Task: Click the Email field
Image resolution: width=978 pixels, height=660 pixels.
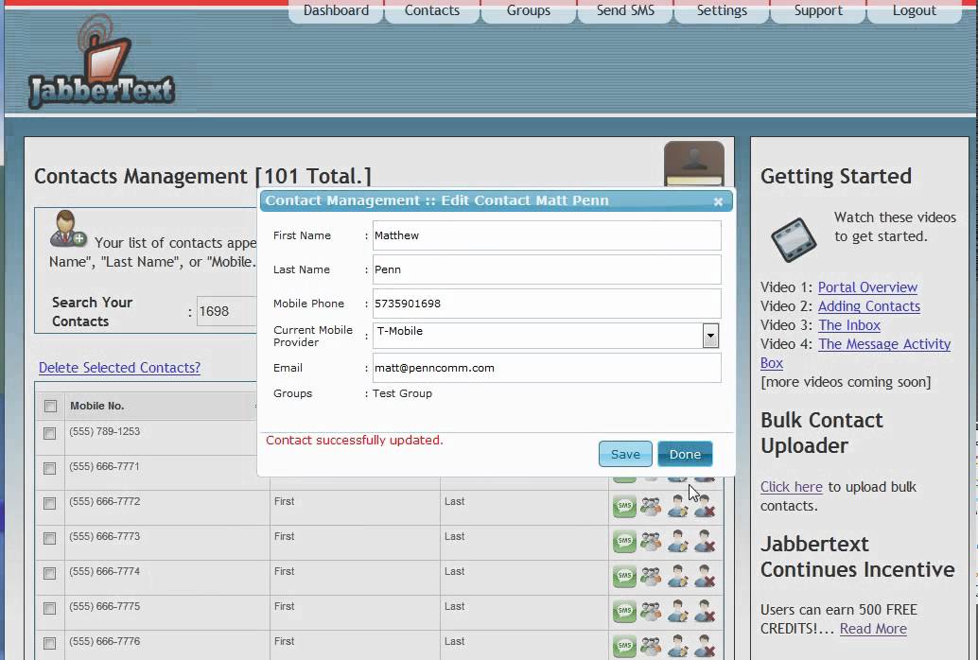Action: pyautogui.click(x=547, y=368)
